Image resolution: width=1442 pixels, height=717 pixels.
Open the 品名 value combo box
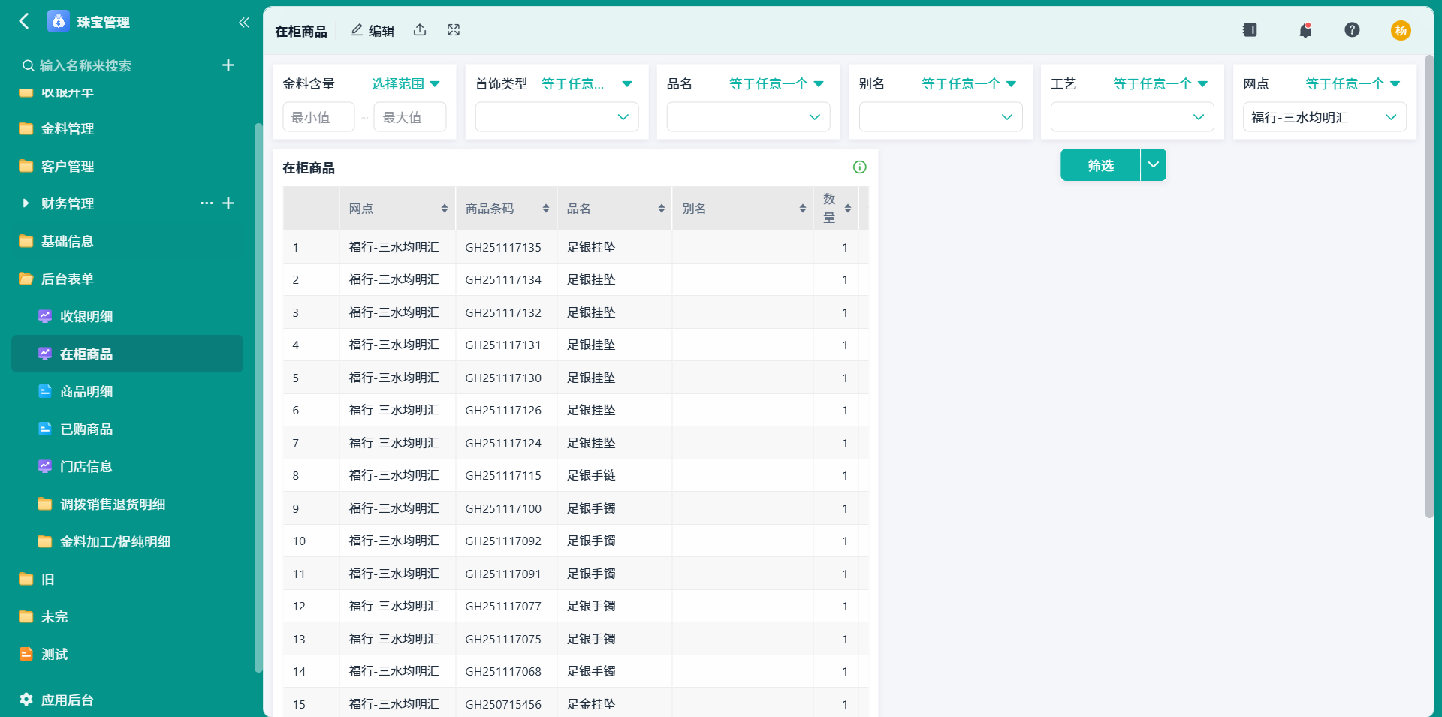748,117
